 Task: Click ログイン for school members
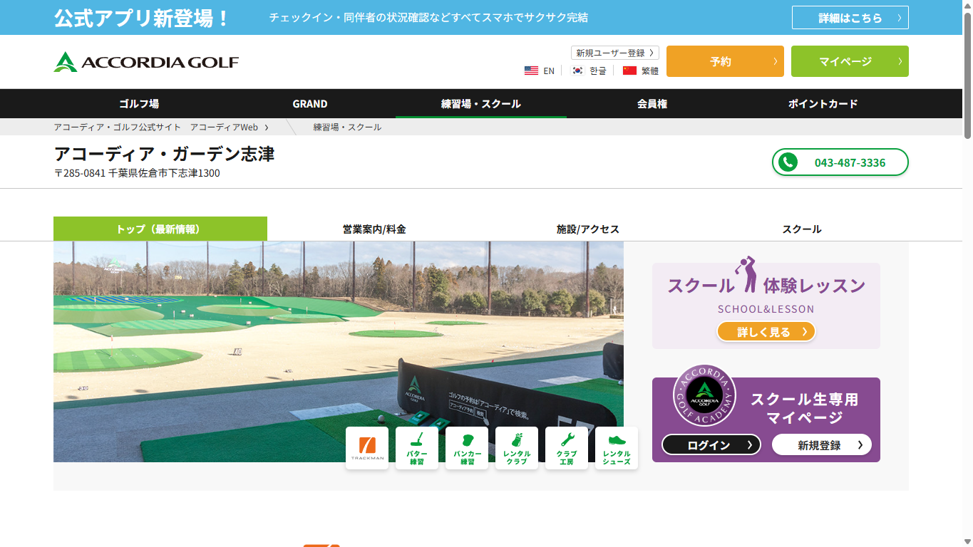711,445
